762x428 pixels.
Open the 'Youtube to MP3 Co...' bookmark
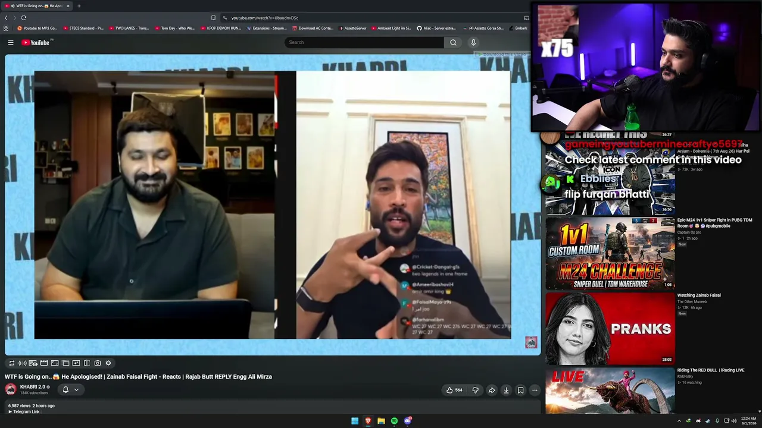point(37,28)
